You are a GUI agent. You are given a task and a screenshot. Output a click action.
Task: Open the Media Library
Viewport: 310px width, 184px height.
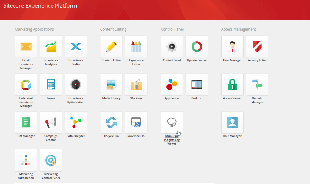click(111, 84)
